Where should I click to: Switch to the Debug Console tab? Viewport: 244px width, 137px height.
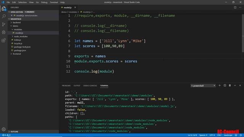90,86
